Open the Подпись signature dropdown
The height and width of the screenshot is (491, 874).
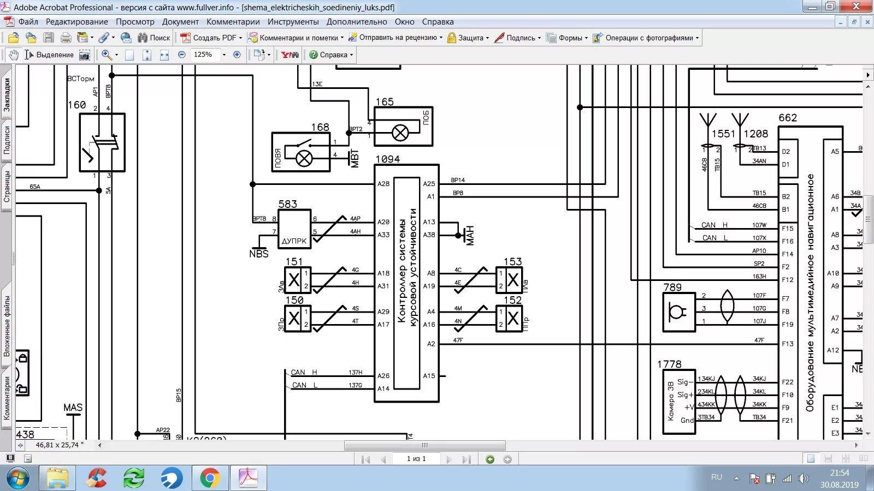pos(517,38)
